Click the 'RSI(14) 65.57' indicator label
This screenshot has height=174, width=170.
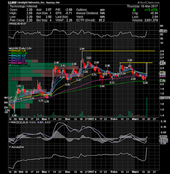point(18,24)
